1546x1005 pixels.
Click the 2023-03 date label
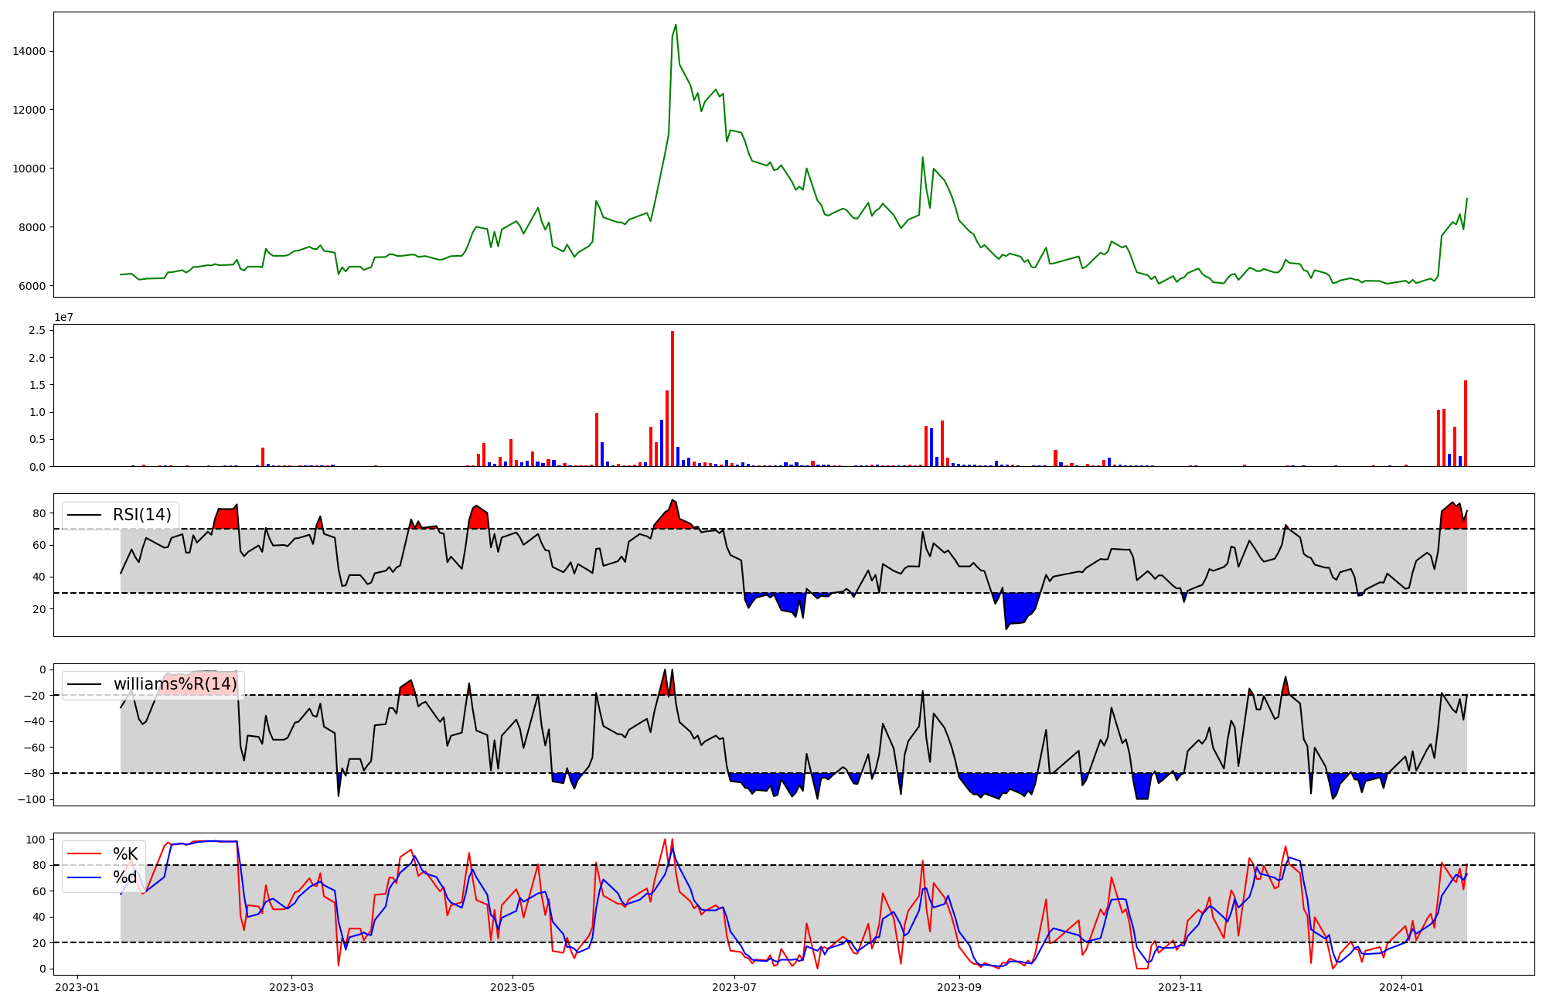point(291,987)
